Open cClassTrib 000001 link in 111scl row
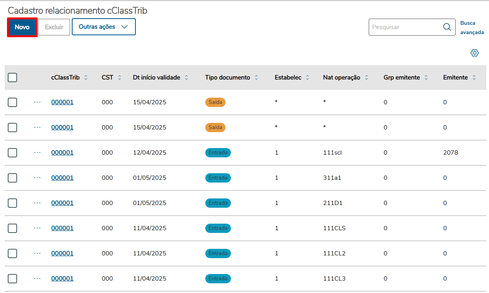This screenshot has height=293, width=489. point(62,153)
